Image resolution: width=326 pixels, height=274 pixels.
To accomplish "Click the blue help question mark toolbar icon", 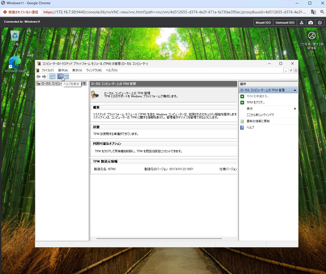I will (x=60, y=77).
